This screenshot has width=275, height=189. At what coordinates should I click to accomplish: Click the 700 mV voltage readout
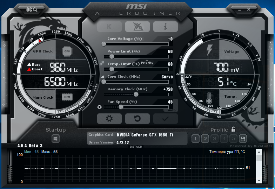pyautogui.click(x=226, y=67)
